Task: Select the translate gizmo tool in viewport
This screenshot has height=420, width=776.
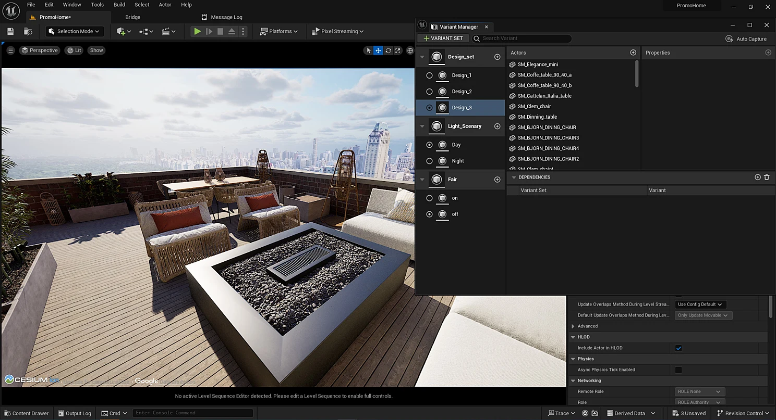Action: (x=378, y=50)
